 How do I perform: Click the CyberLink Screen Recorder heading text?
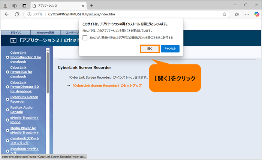(84, 68)
